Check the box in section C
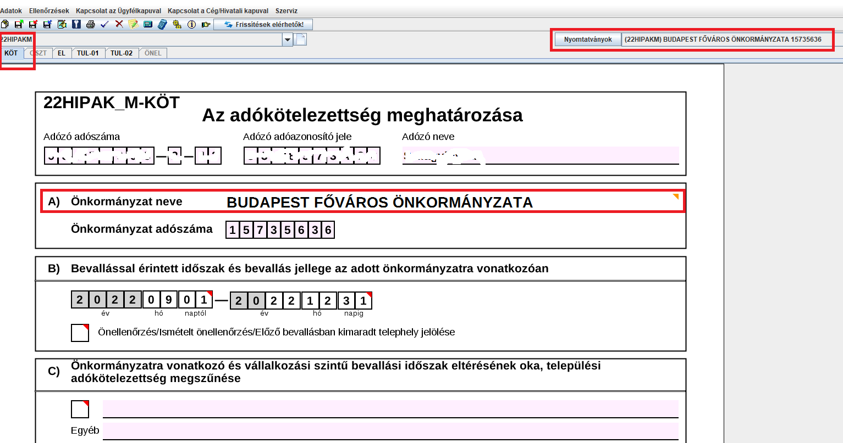 point(80,409)
